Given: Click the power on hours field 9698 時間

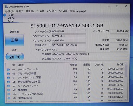Looking at the screenshot, I should tap(119, 49).
